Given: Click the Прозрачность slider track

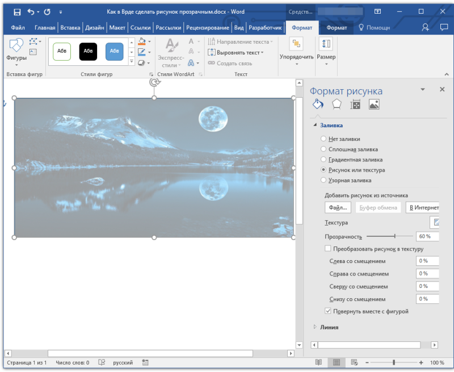Looking at the screenshot, I should coord(389,236).
